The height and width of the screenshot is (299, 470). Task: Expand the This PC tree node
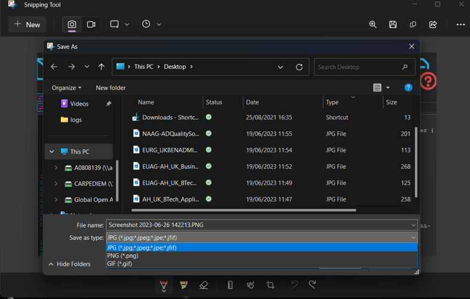coord(52,152)
